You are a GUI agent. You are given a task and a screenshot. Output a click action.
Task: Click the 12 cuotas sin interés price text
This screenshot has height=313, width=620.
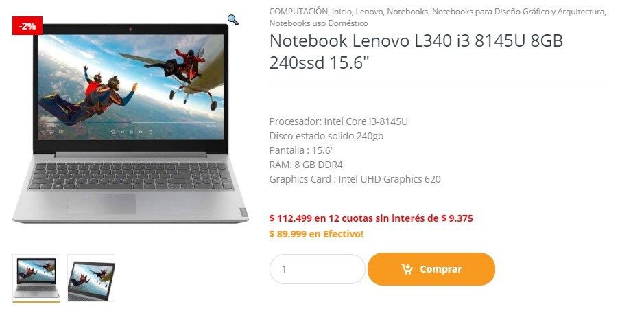[x=371, y=218]
